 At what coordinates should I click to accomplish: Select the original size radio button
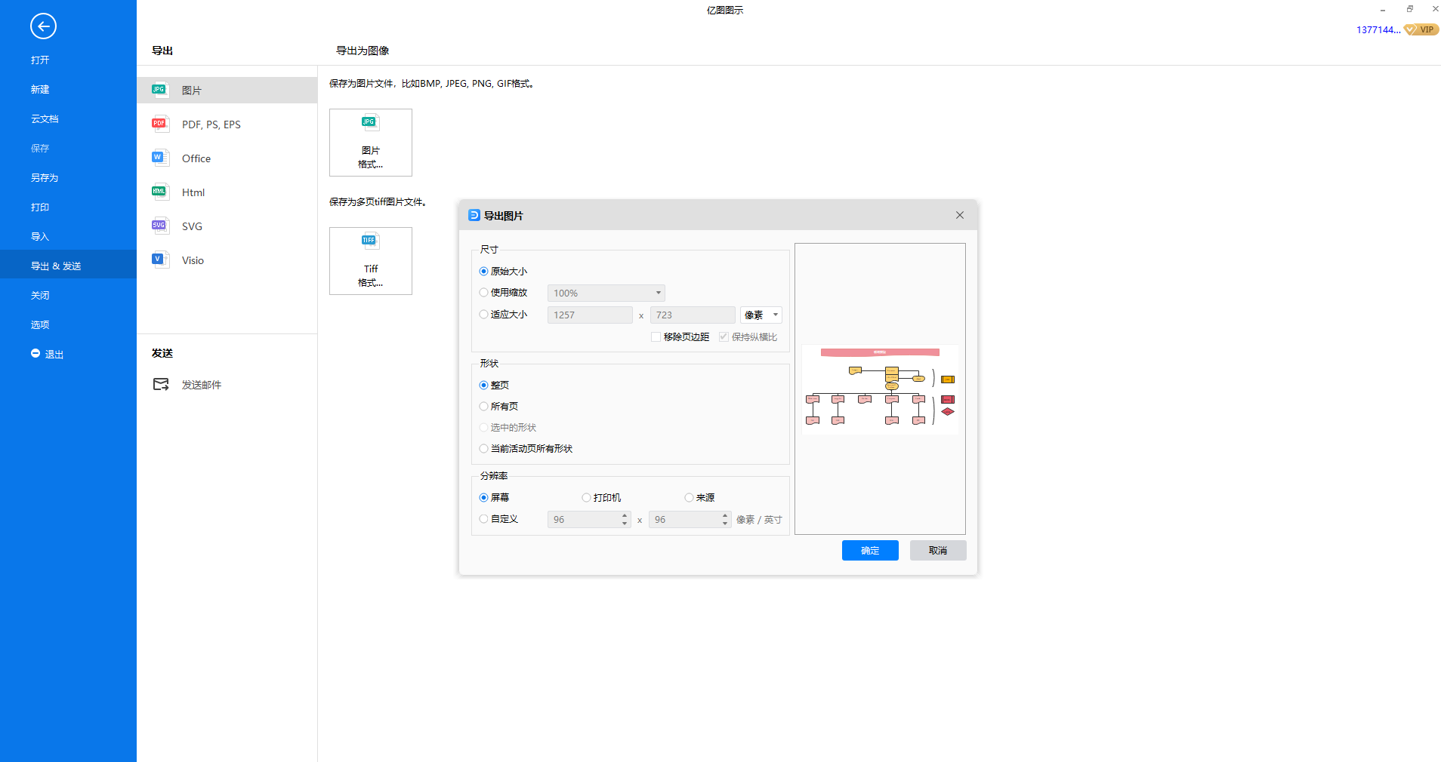[483, 272]
